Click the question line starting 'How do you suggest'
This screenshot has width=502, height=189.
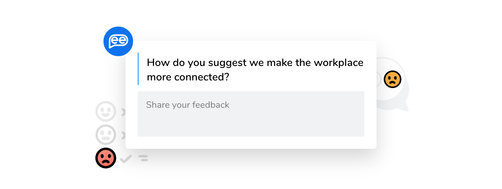255,62
